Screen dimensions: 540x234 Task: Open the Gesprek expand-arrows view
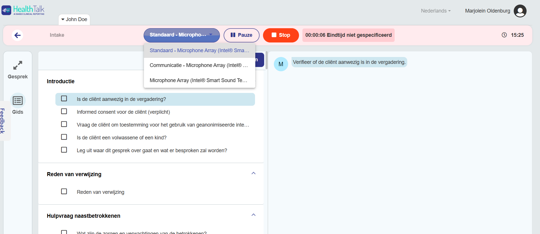pyautogui.click(x=18, y=66)
